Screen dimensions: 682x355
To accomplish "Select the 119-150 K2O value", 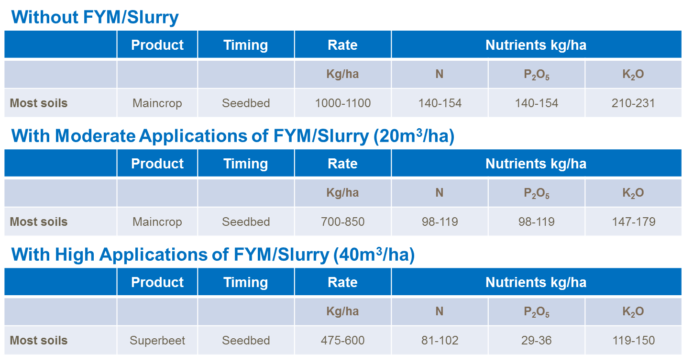I will point(633,341).
